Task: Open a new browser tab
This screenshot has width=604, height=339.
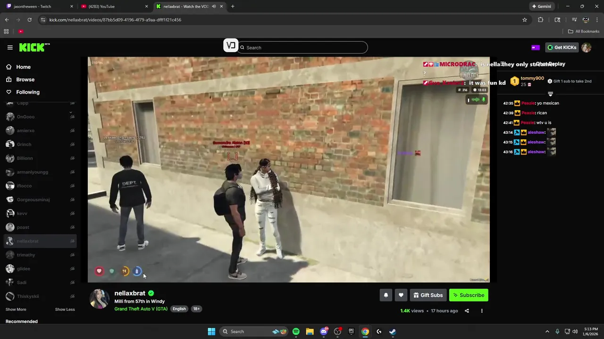Action: click(233, 7)
